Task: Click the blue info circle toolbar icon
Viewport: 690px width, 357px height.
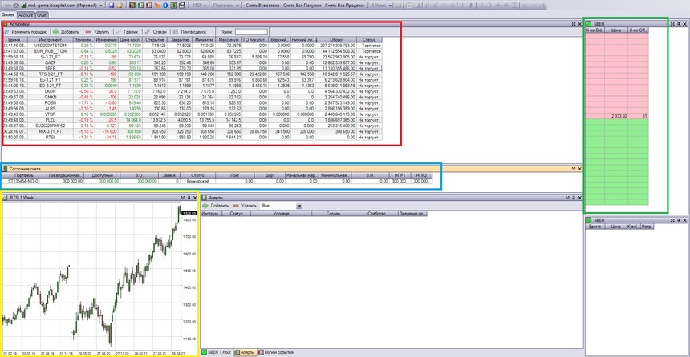Action: pos(165,6)
